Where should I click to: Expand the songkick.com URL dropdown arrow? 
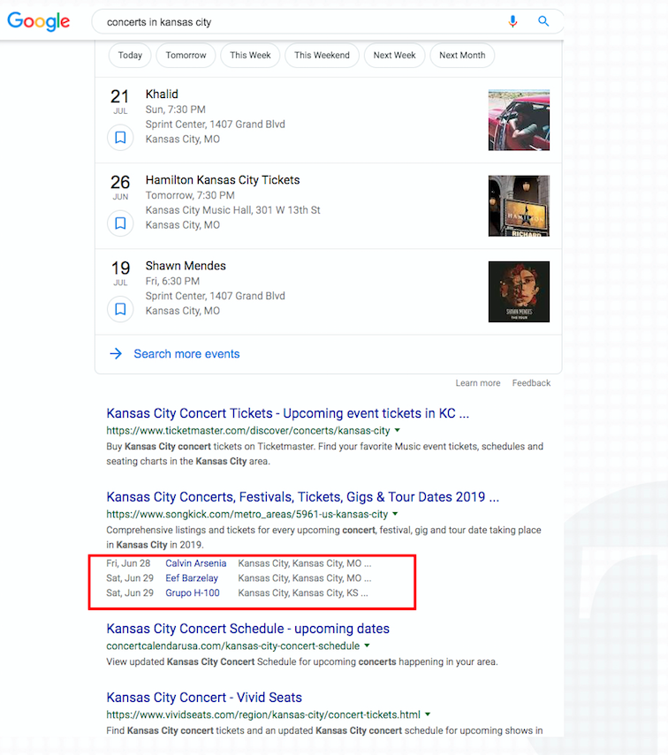(x=395, y=514)
